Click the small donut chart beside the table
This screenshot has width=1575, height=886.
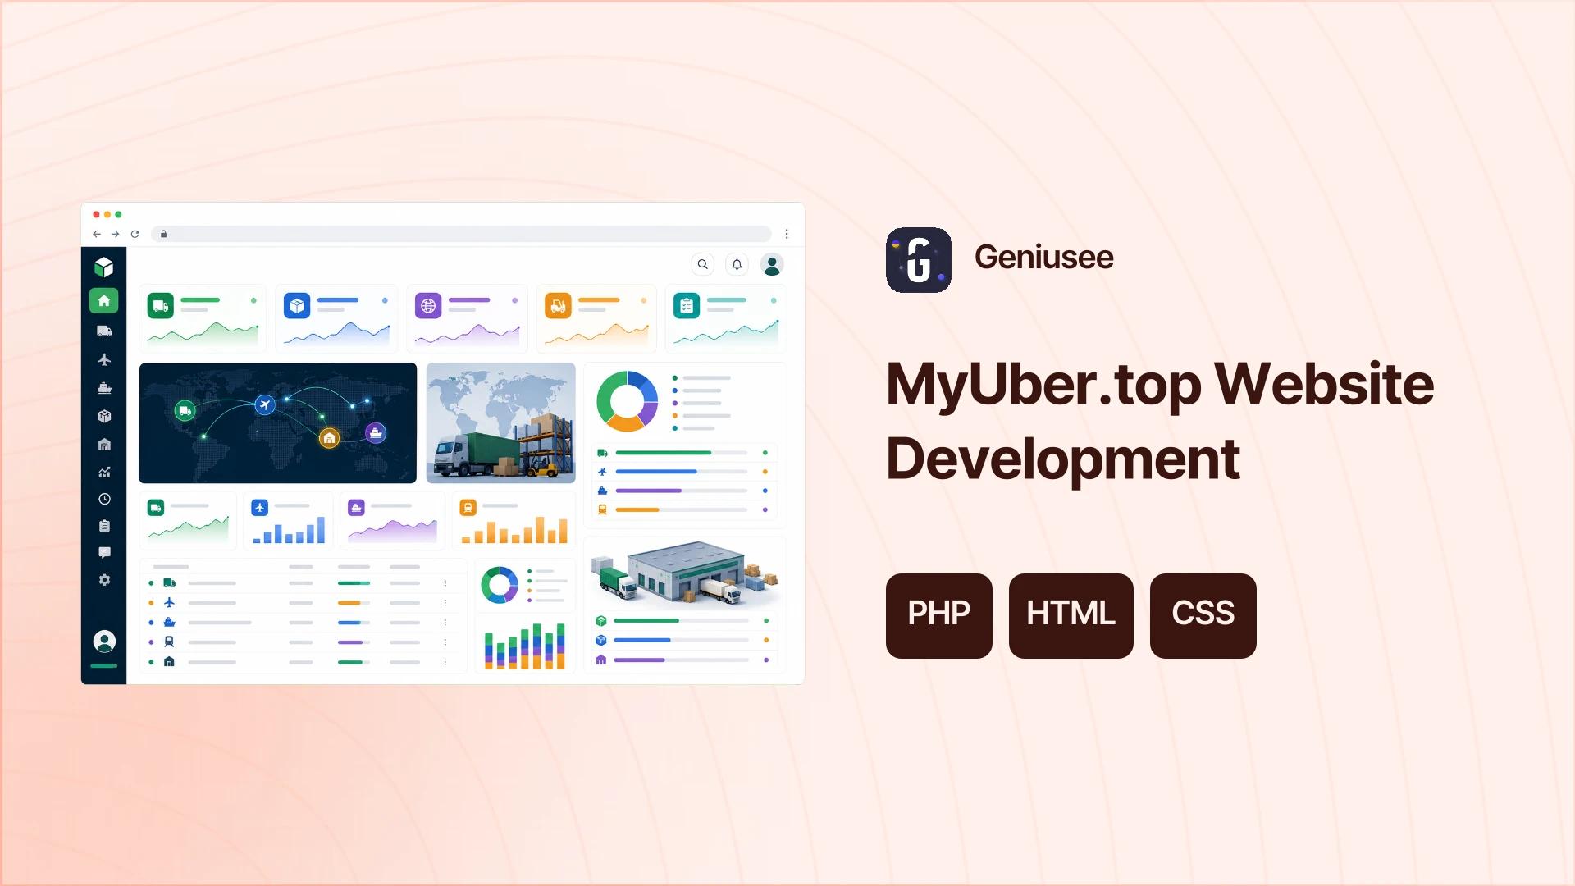500,585
